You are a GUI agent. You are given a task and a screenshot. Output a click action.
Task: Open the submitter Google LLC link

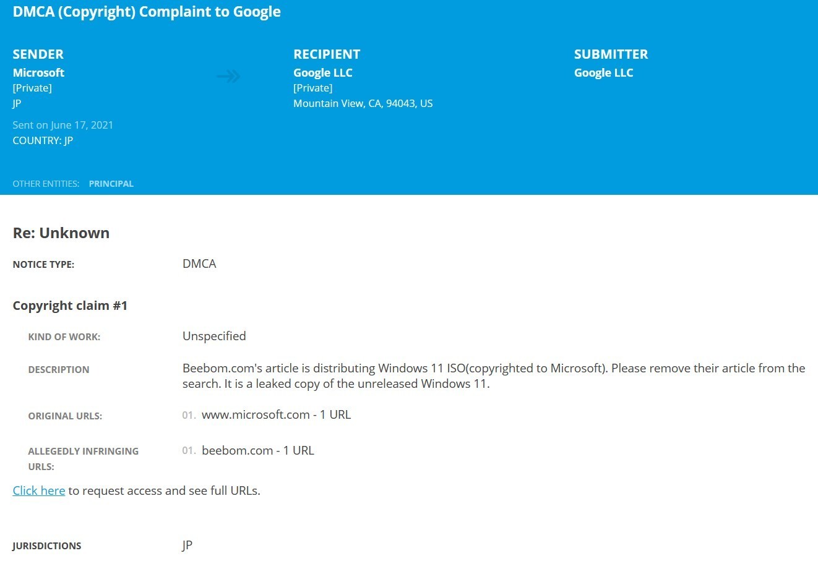click(x=603, y=73)
